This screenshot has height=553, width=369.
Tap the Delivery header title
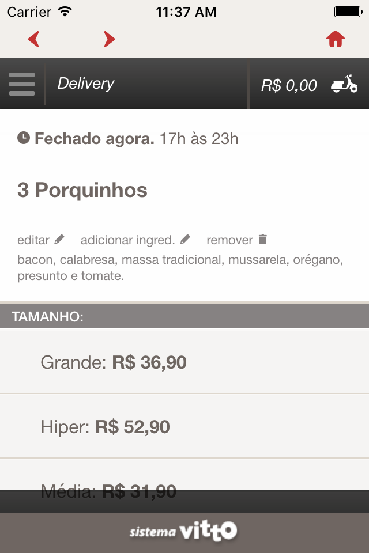[x=86, y=84]
